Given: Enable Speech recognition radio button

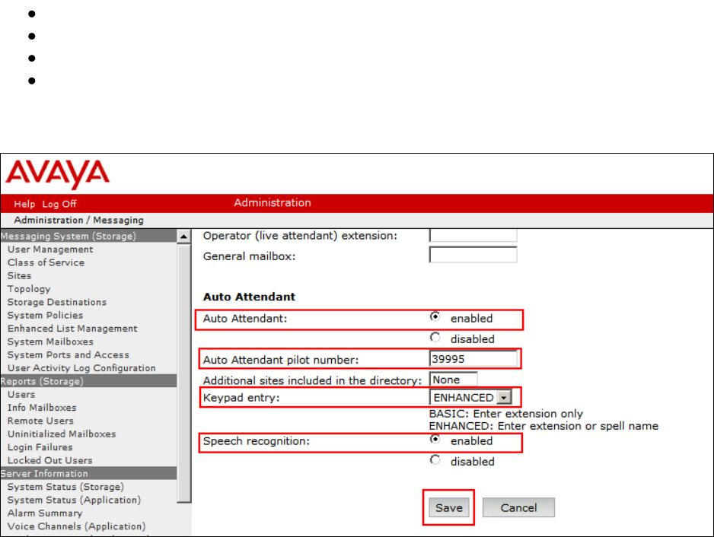Looking at the screenshot, I should (x=435, y=439).
